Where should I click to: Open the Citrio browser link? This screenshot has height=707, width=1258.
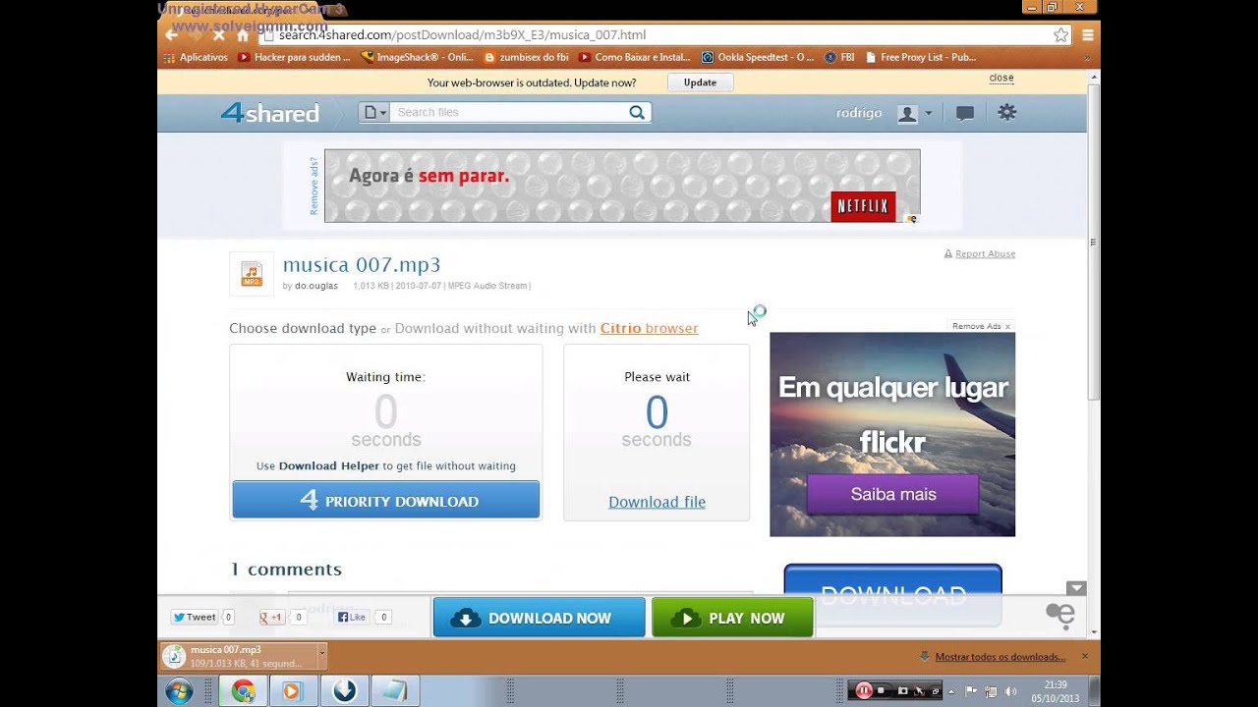pos(649,328)
